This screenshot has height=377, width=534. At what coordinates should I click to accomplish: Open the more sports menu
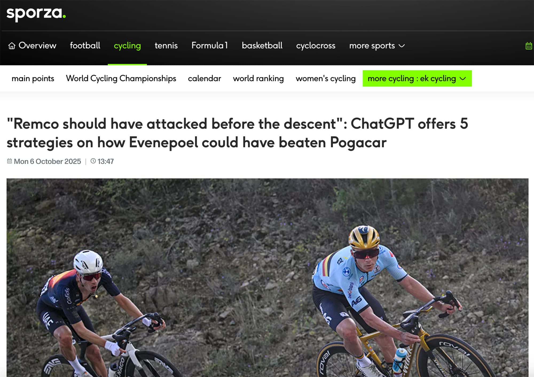pyautogui.click(x=377, y=46)
